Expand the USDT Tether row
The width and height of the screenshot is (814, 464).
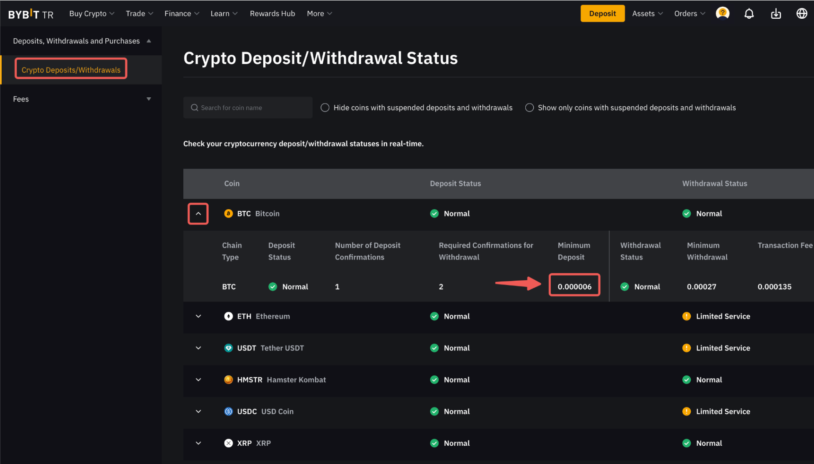198,348
